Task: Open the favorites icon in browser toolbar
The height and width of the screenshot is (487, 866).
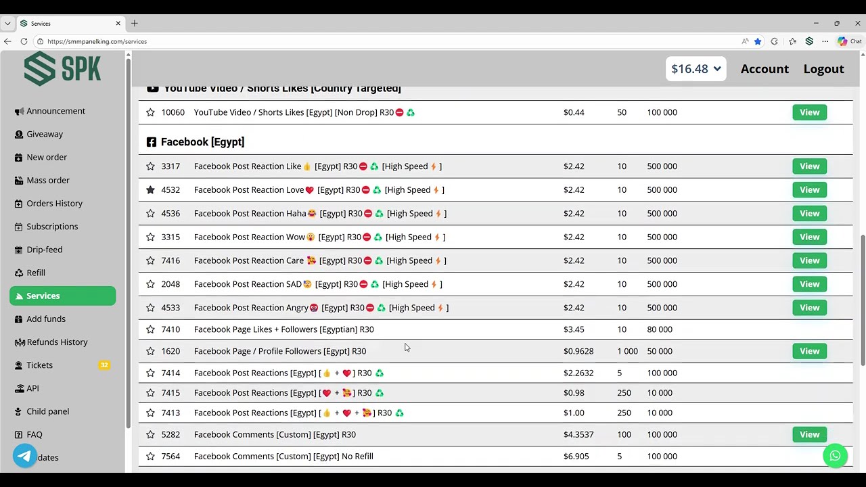Action: (792, 41)
